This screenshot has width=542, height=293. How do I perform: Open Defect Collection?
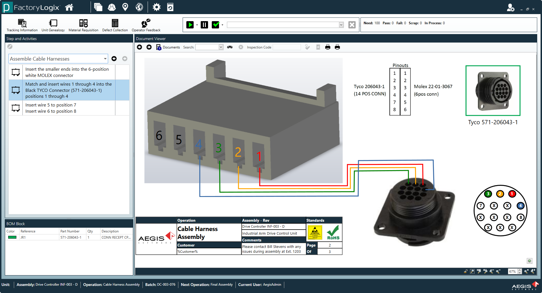115,25
